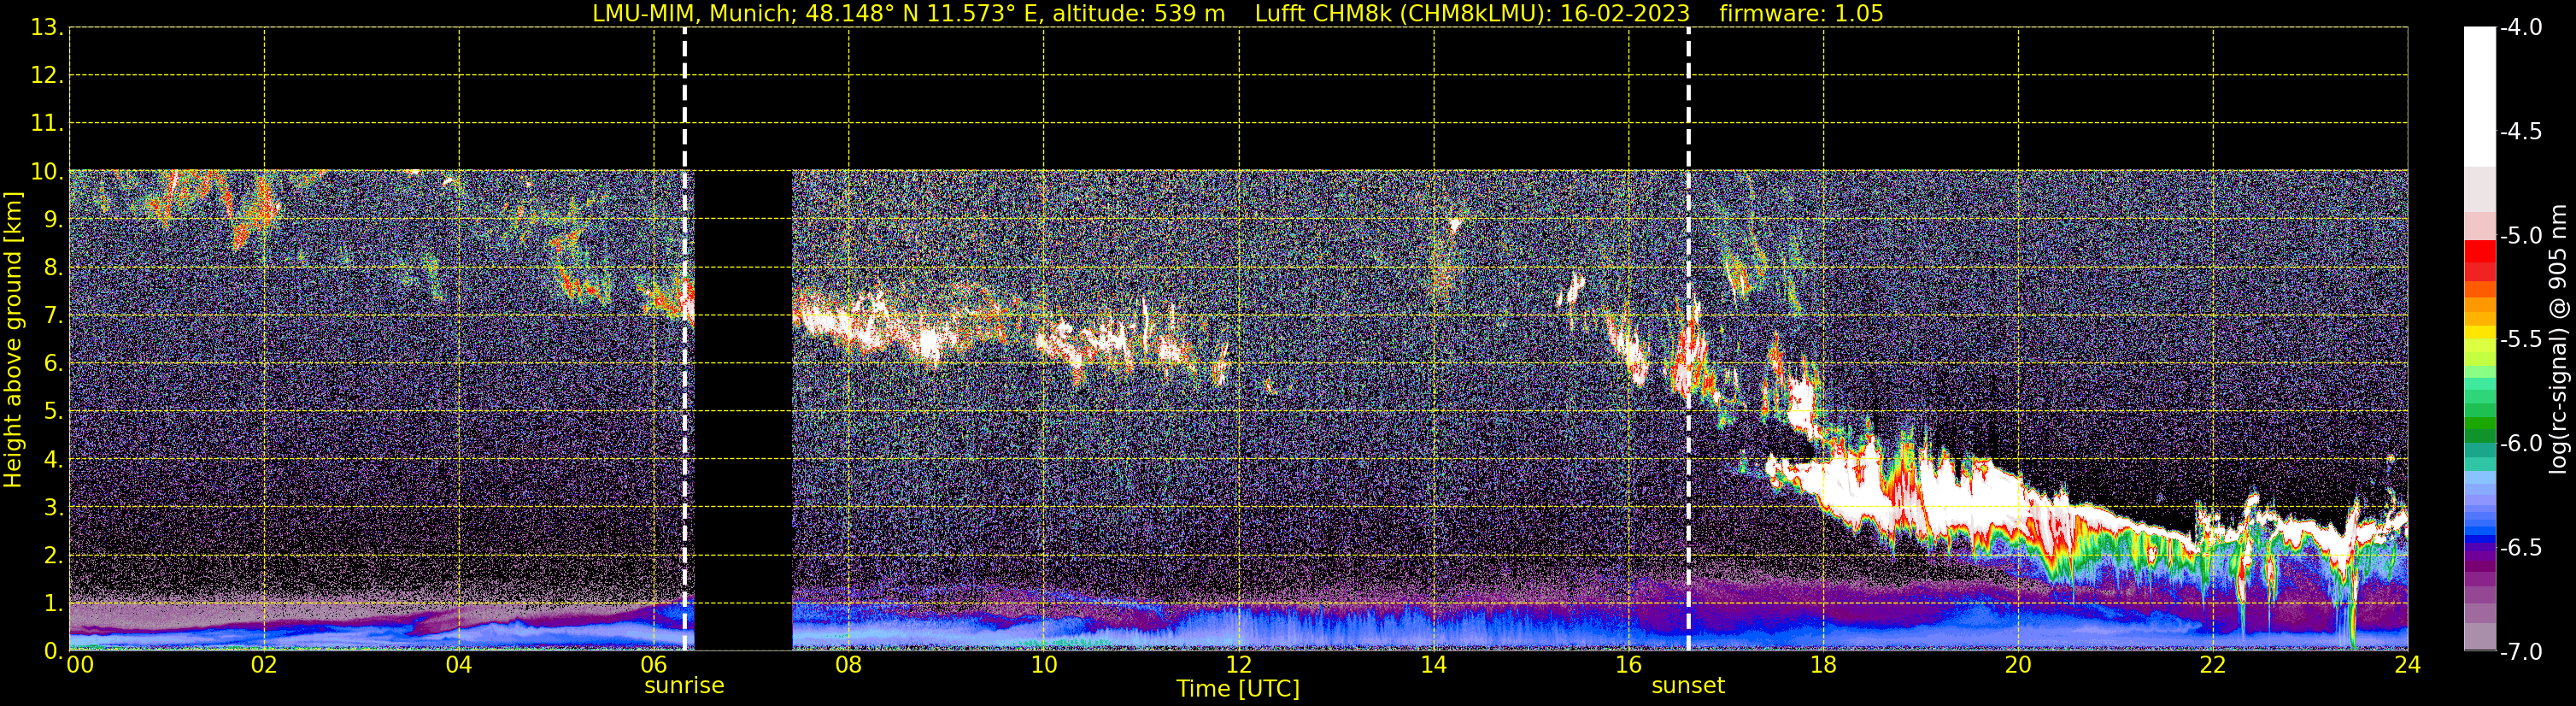Click the sunrise label below the time axis
The image size is (2576, 706).
point(684,686)
